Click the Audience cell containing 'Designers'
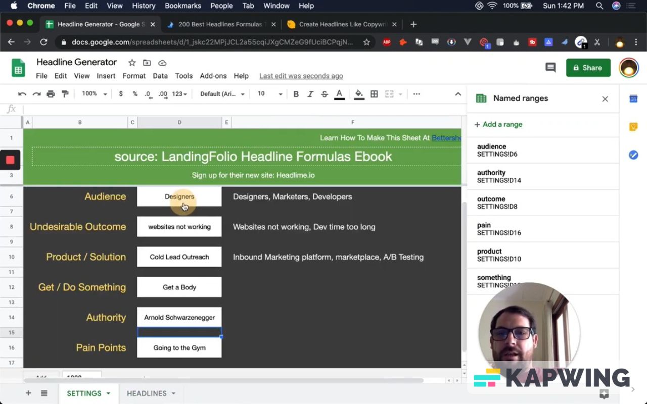 coord(179,196)
